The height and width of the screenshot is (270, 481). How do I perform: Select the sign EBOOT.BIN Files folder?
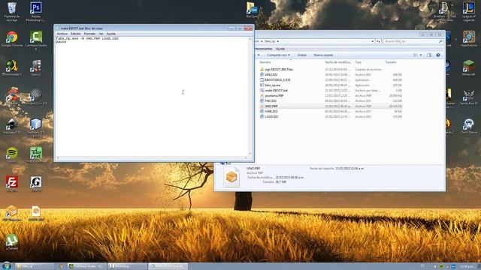[x=279, y=70]
